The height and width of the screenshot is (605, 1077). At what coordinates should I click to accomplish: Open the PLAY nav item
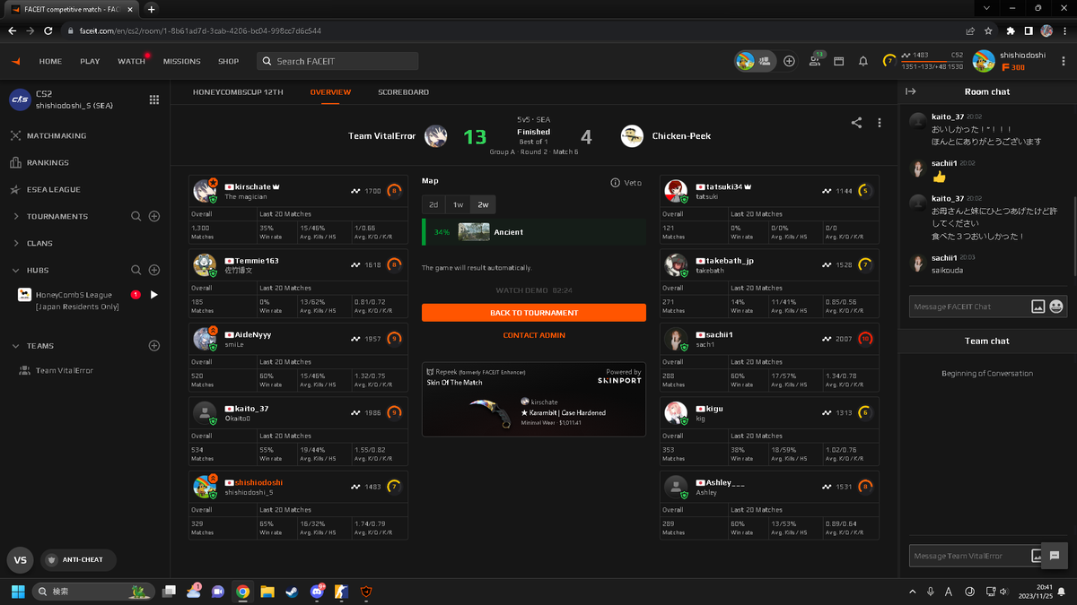click(x=90, y=61)
